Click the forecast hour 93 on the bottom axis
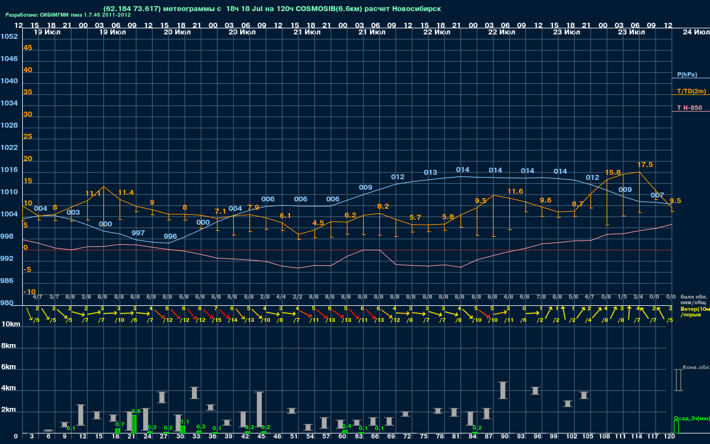 tap(521, 437)
